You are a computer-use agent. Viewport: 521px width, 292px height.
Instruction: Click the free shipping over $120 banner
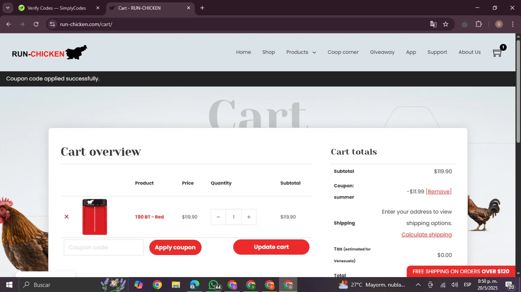[461, 272]
